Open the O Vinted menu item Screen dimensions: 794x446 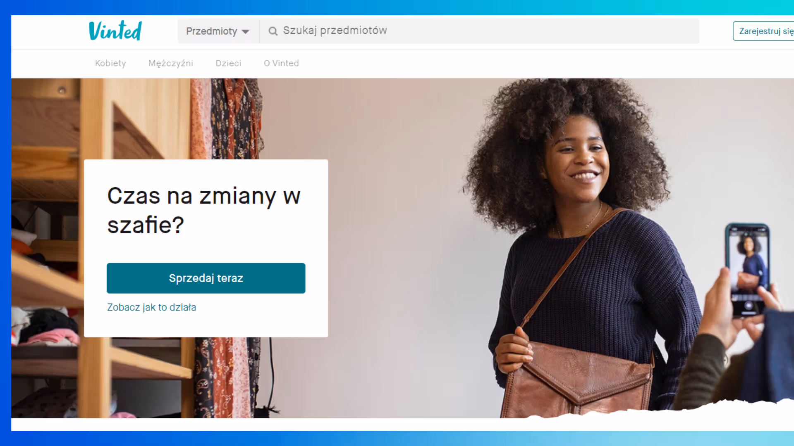pyautogui.click(x=281, y=63)
